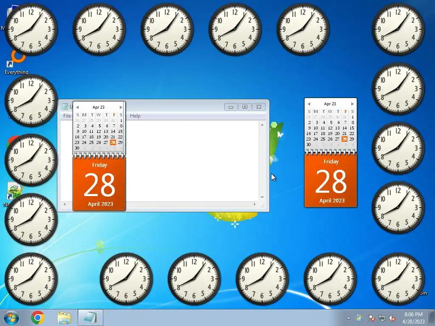Minimize the Notepad window

(x=231, y=107)
